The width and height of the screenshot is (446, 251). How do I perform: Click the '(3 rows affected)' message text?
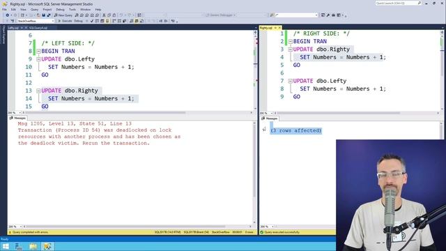click(x=295, y=130)
